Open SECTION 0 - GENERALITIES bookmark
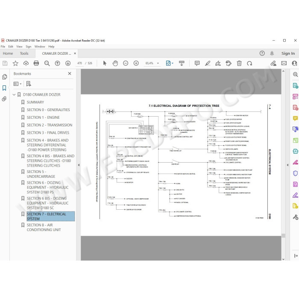The height and width of the screenshot is (299, 299). coord(48,110)
